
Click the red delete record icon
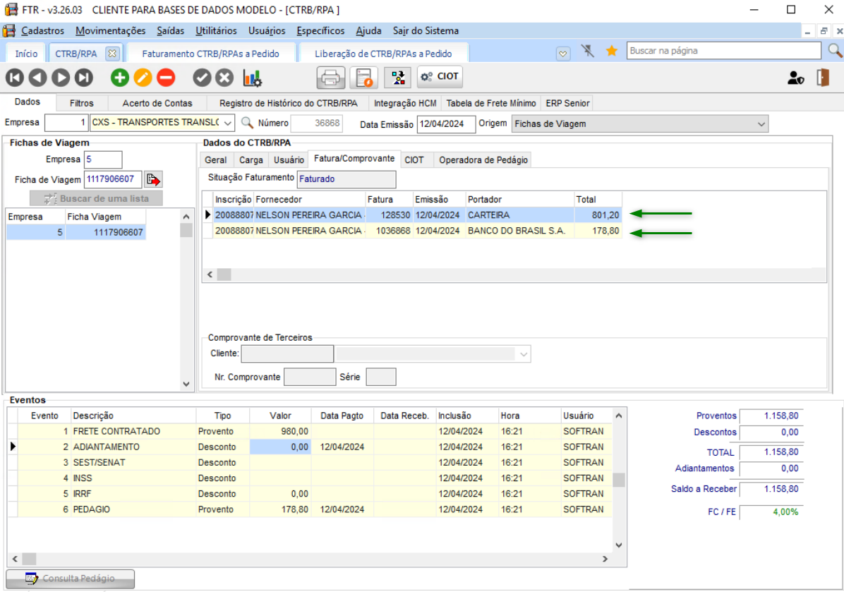point(166,78)
